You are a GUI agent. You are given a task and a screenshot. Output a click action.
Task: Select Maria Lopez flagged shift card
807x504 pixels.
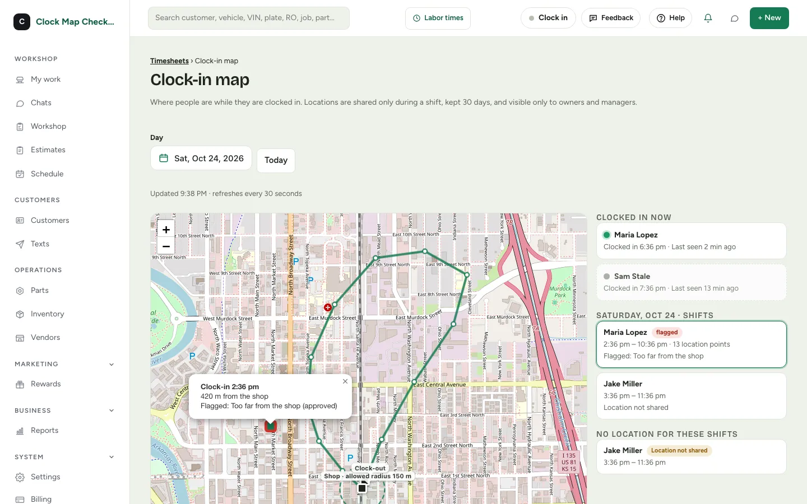[x=692, y=344]
